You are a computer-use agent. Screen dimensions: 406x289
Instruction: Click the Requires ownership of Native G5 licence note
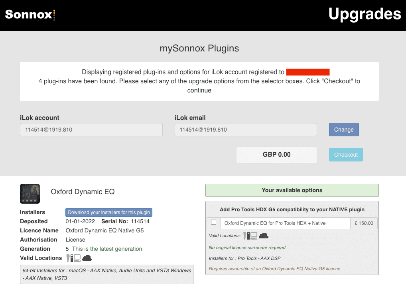pyautogui.click(x=274, y=269)
